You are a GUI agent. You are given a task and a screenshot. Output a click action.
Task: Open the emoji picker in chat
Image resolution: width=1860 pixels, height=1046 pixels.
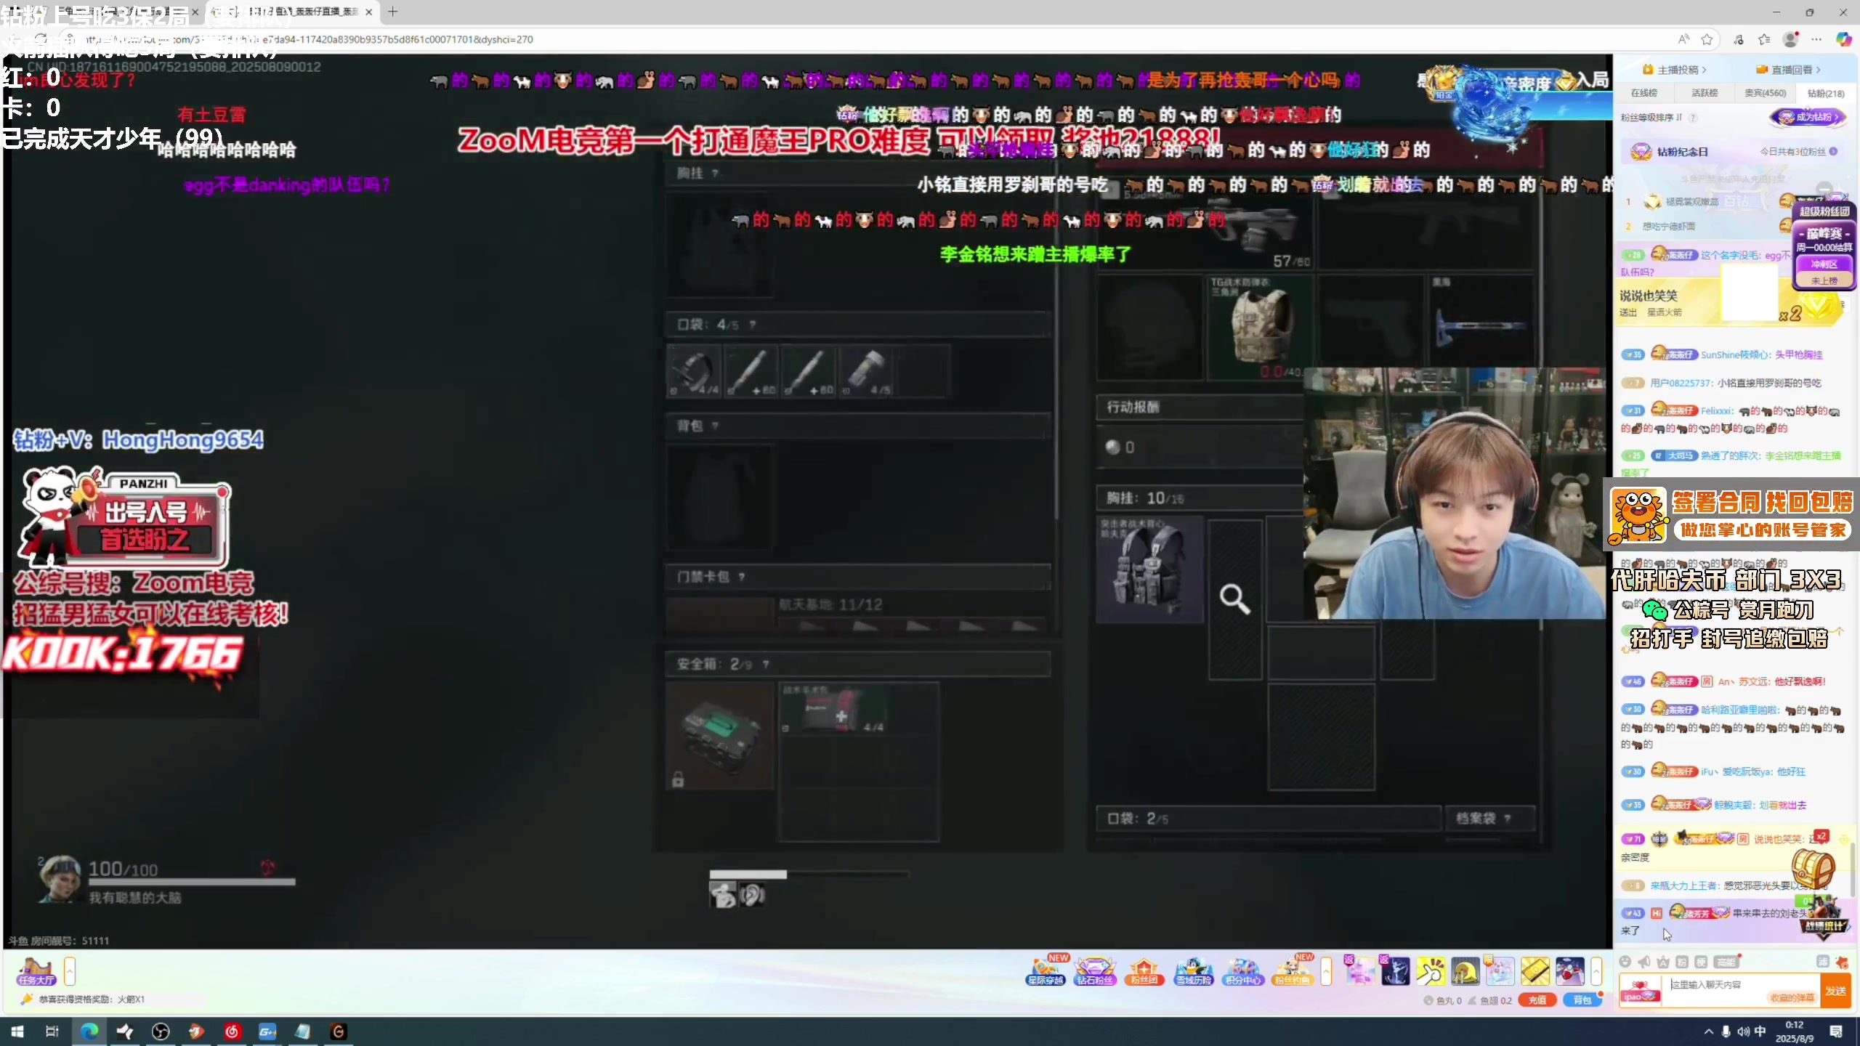(1625, 962)
